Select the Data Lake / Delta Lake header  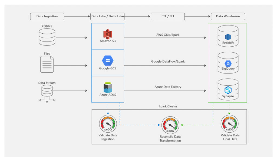[107, 16]
